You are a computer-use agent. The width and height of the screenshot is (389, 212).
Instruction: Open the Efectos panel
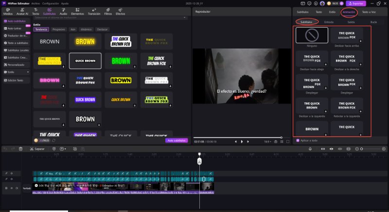120,12
